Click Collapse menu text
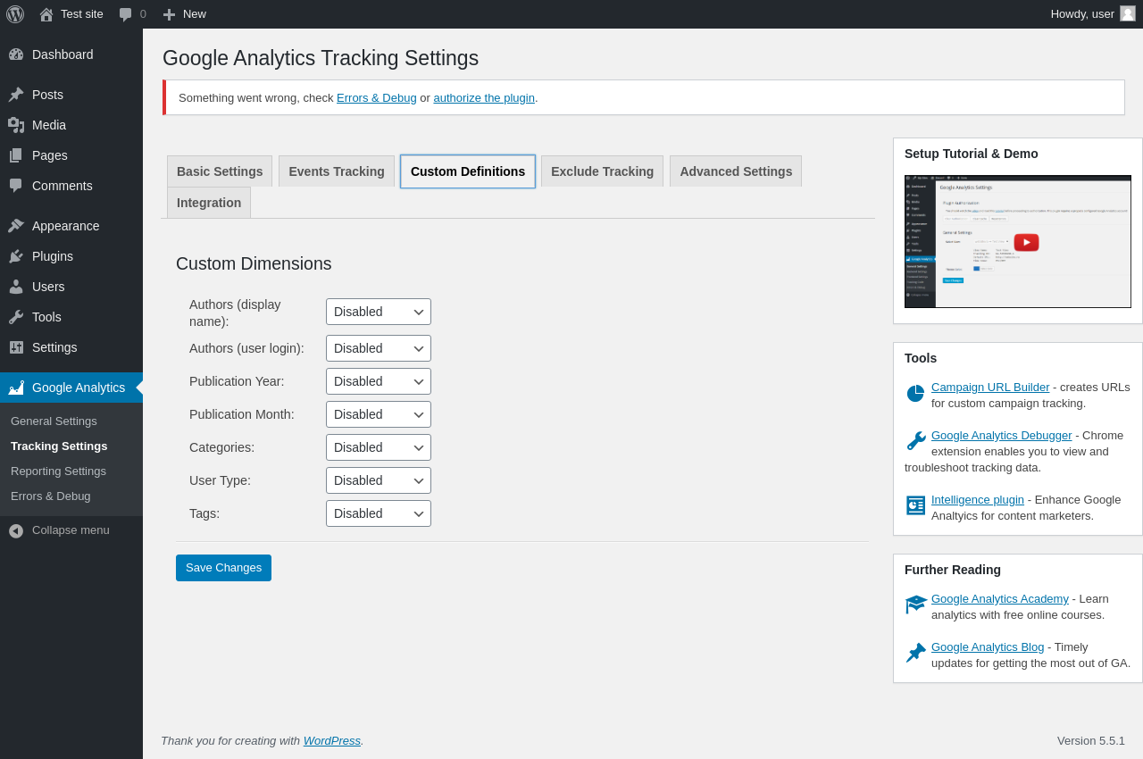The image size is (1143, 759). click(71, 530)
